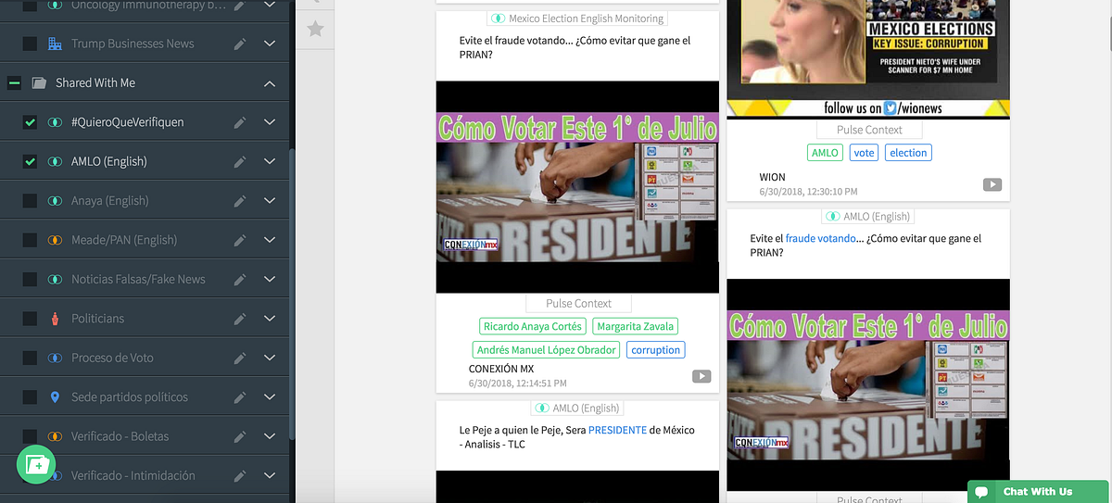1112x503 pixels.
Task: Open the Cómo Votar thumbnail in right column
Action: tap(868, 384)
